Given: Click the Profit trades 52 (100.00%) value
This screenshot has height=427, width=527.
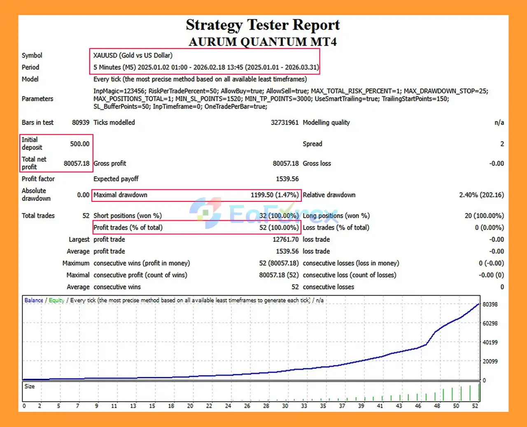Looking at the screenshot, I should pyautogui.click(x=279, y=227).
